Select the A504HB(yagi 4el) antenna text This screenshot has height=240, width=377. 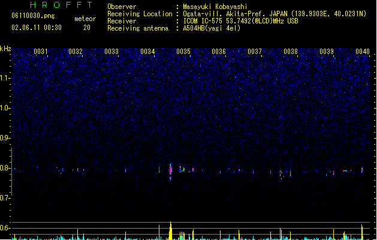212,28
